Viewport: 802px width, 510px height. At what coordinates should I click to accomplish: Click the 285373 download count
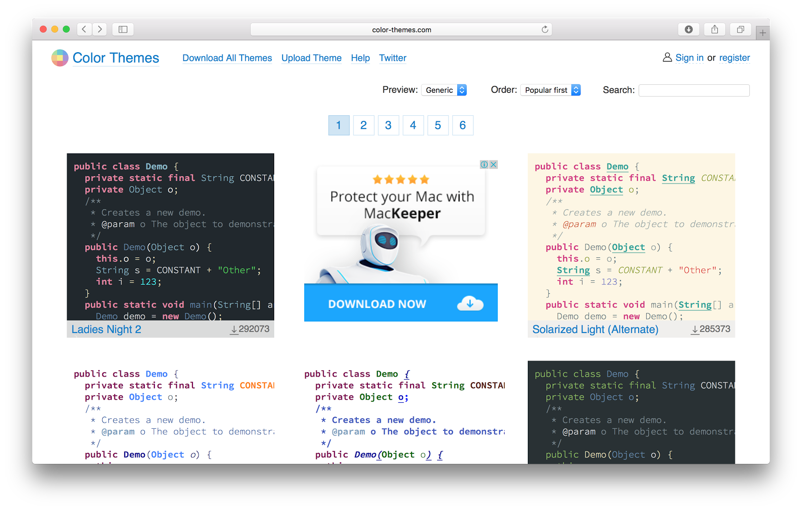point(715,329)
